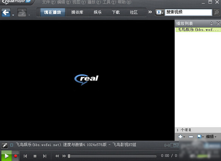Click the rewind double-arrow icon
Image resolution: width=221 pixels, height=161 pixels.
(x=57, y=156)
